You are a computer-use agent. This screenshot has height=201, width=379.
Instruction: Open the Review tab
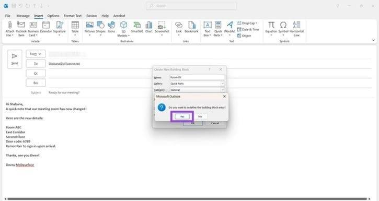91,16
